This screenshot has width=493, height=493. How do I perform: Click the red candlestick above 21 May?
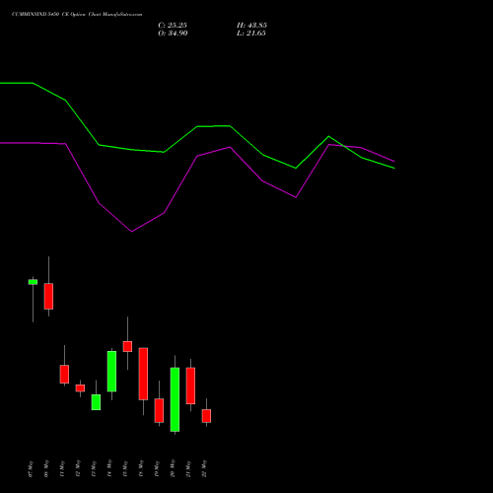(x=190, y=386)
